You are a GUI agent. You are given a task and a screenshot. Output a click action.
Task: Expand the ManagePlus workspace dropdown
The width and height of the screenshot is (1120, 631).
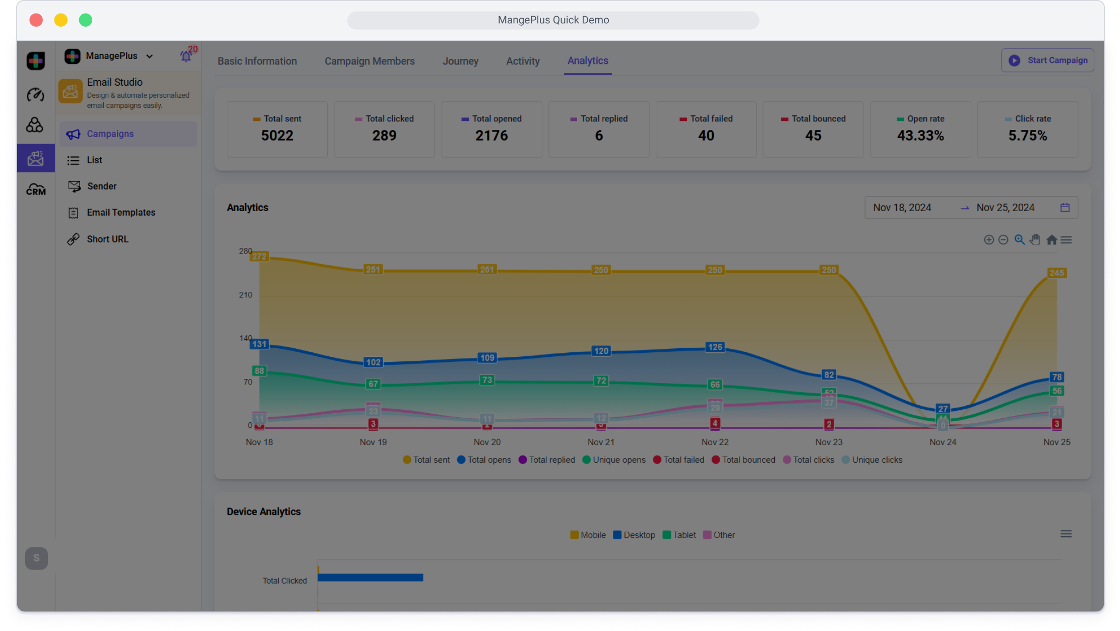(150, 56)
